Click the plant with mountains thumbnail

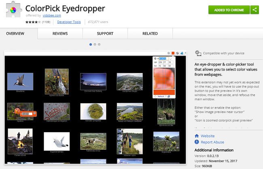[x=166, y=141]
